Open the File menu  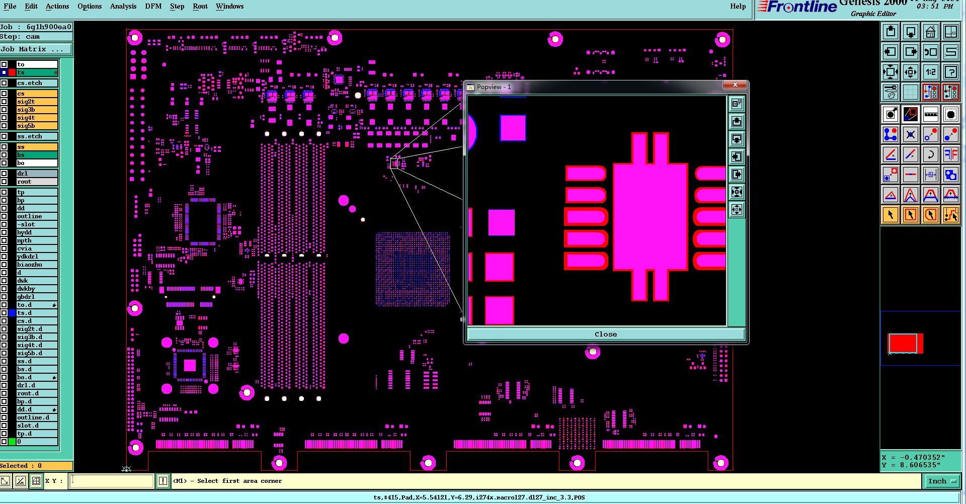point(10,6)
